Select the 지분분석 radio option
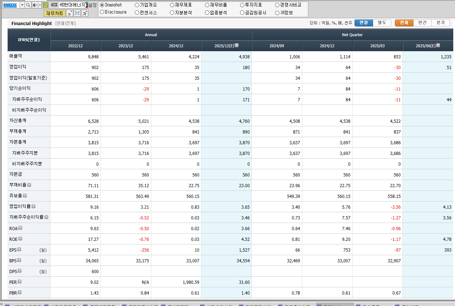 [172, 13]
